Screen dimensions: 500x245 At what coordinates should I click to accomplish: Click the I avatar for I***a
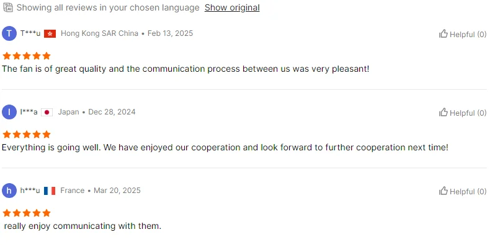coord(9,112)
